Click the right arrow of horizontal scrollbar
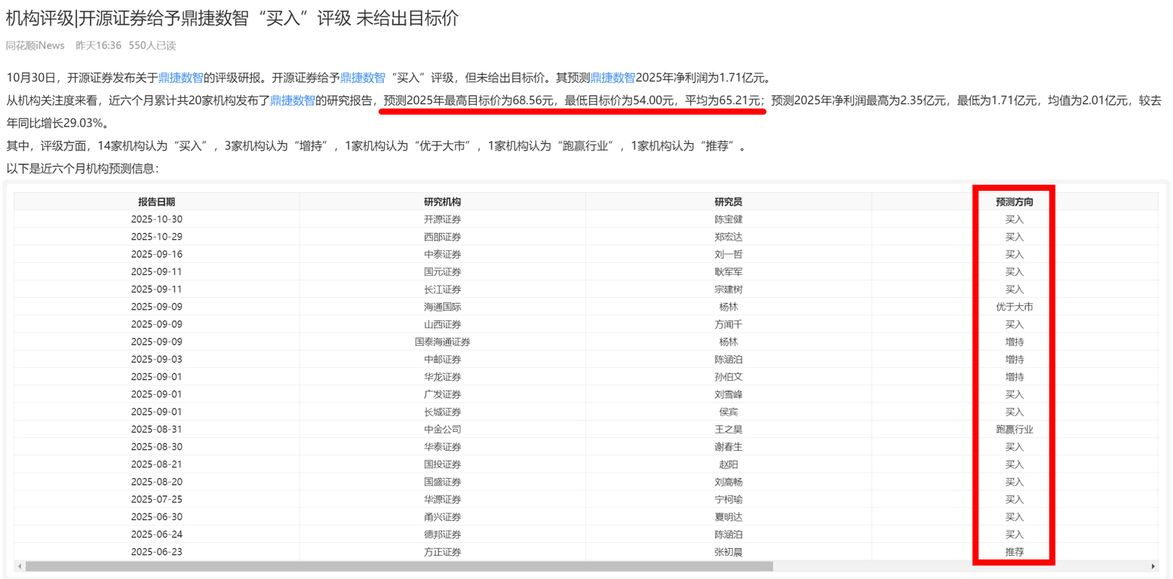1173x579 pixels. click(x=1153, y=566)
